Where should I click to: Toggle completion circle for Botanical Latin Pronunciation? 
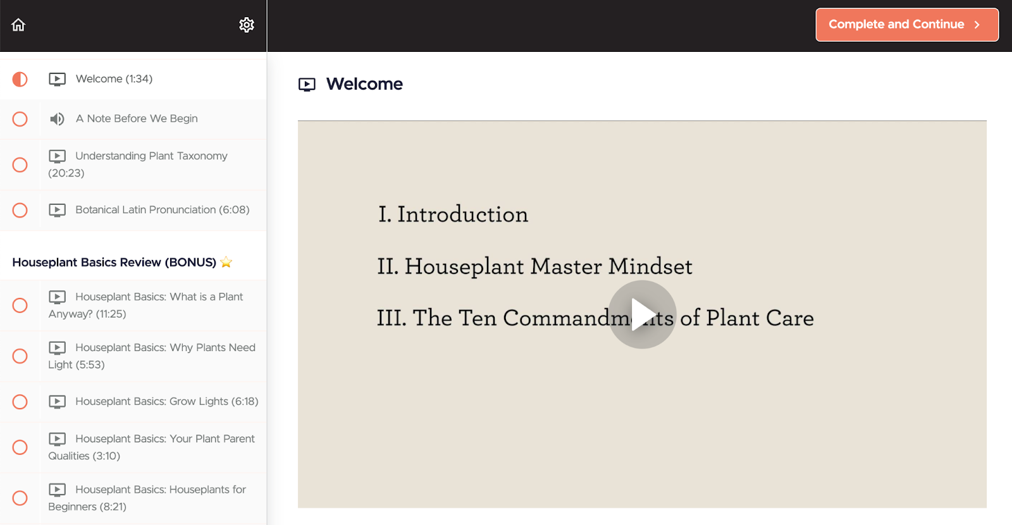coord(20,210)
